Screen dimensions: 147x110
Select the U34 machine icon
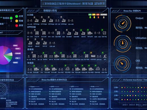[x=104, y=33]
